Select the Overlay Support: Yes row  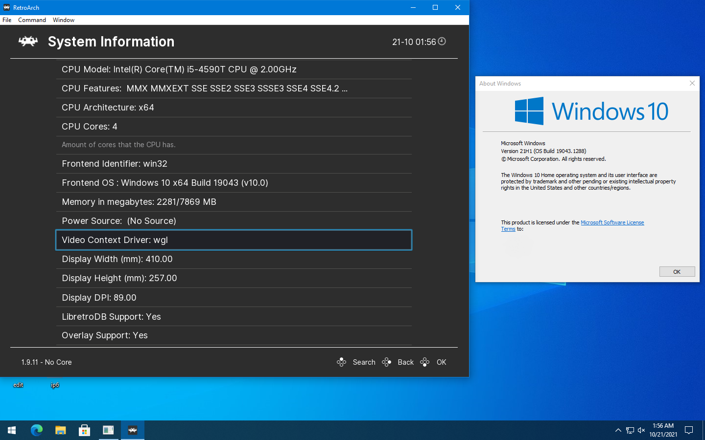(x=234, y=335)
